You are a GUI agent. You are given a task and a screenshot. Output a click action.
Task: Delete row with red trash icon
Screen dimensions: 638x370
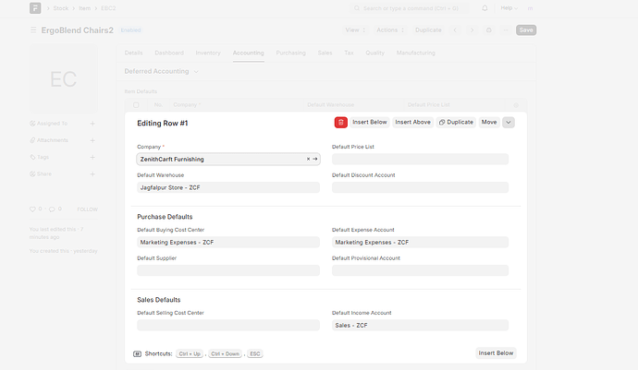click(340, 122)
